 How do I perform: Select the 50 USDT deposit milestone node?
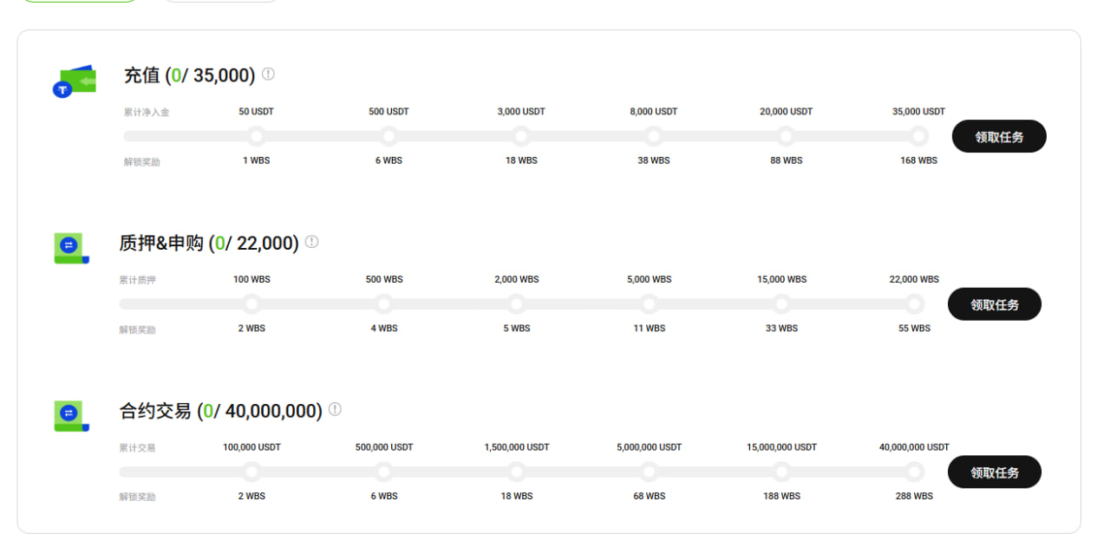256,136
